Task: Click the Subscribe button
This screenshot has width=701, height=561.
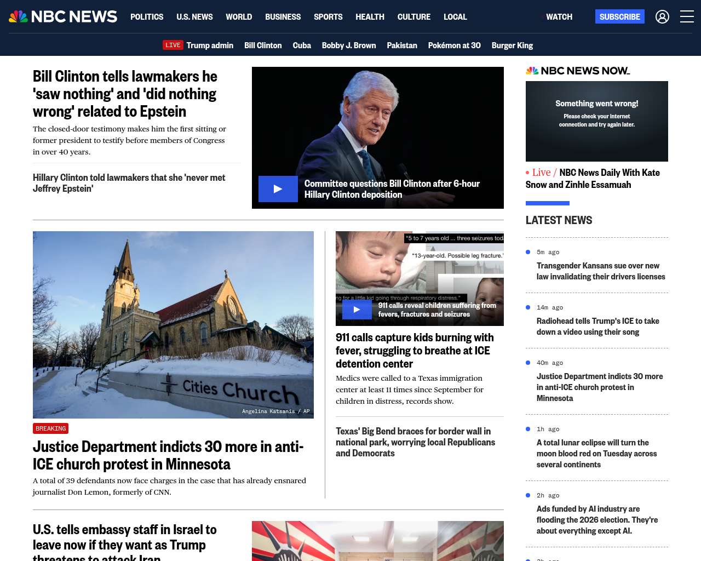Action: click(619, 17)
